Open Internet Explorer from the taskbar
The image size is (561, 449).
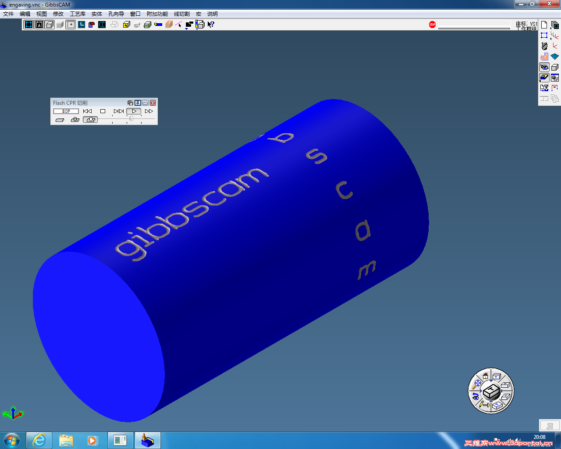(x=39, y=440)
